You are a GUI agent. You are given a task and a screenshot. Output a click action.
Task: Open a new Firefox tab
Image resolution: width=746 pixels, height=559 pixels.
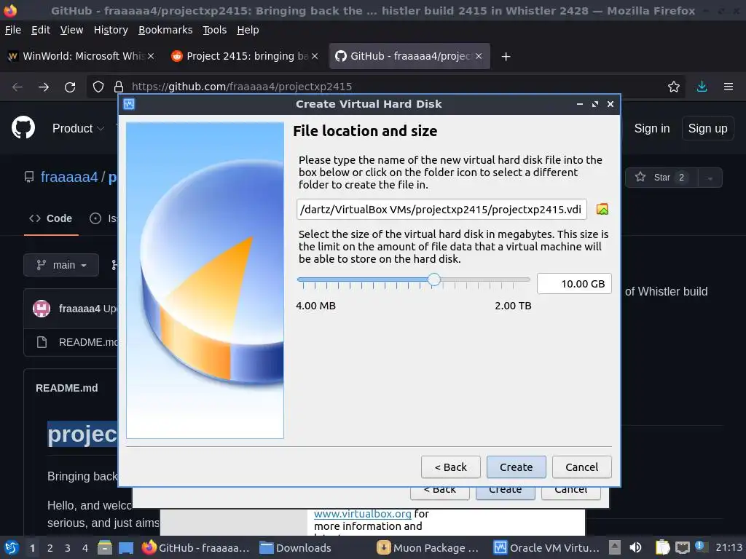coord(506,57)
